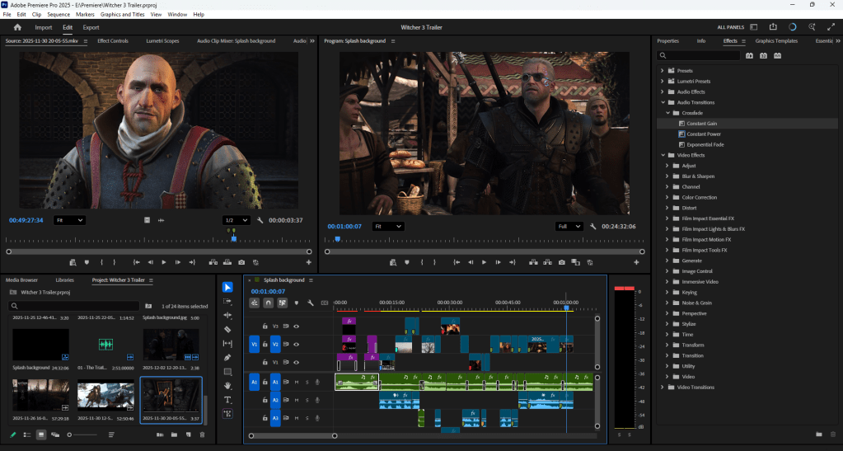Image resolution: width=843 pixels, height=451 pixels.
Task: Switch to the Lumetri Scopes tab
Action: tap(162, 40)
